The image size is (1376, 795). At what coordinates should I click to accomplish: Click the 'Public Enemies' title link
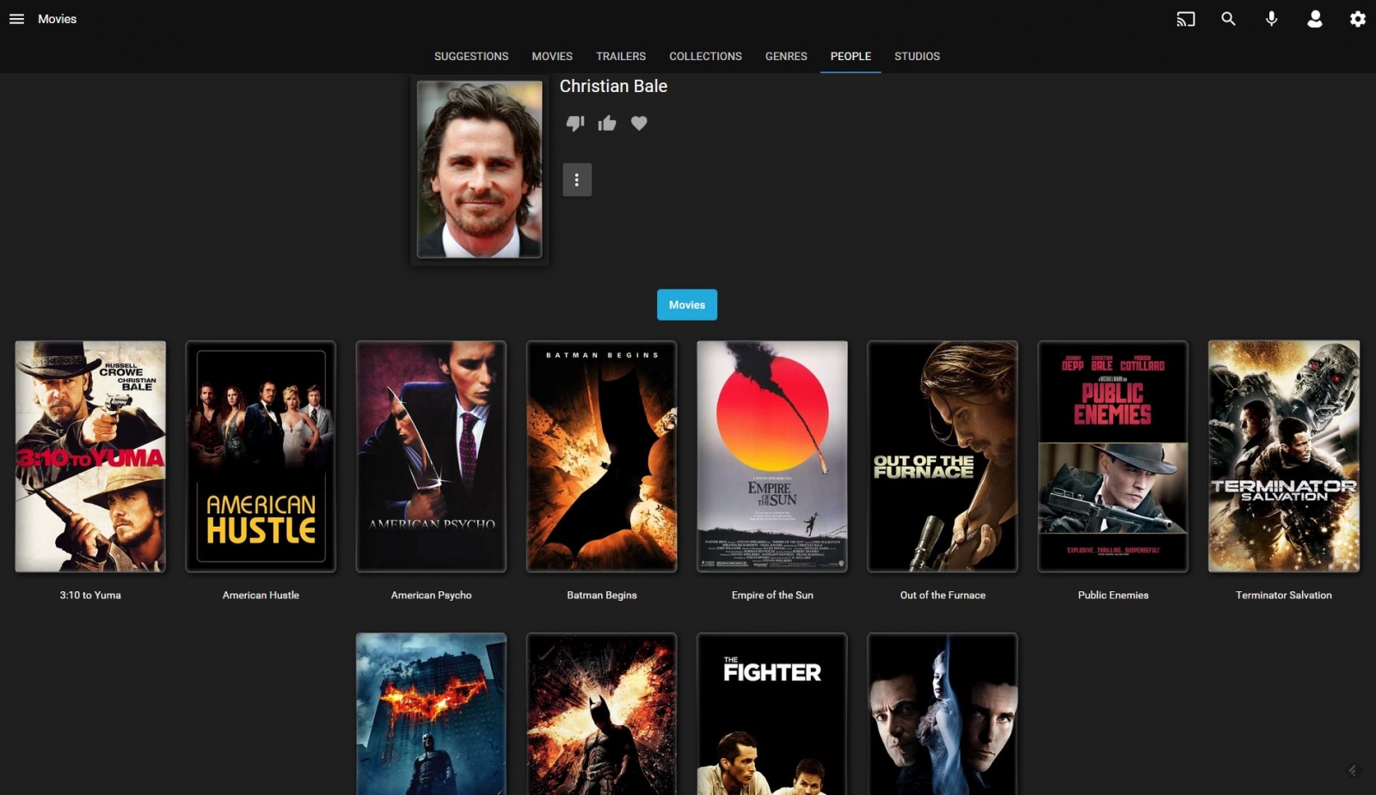pos(1113,595)
